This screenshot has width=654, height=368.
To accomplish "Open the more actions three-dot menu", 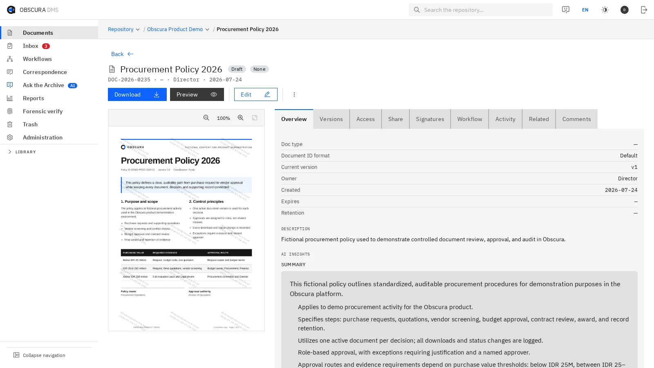I will [294, 94].
